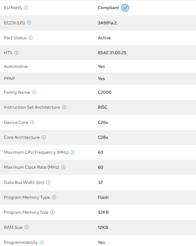
Task: Click the Data Bus Width info icon
Action: pyautogui.click(x=48, y=182)
